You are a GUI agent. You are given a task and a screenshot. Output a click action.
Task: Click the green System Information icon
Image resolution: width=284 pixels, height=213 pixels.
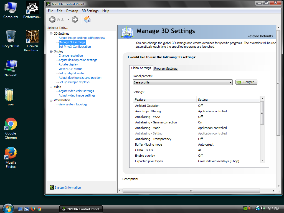point(52,187)
